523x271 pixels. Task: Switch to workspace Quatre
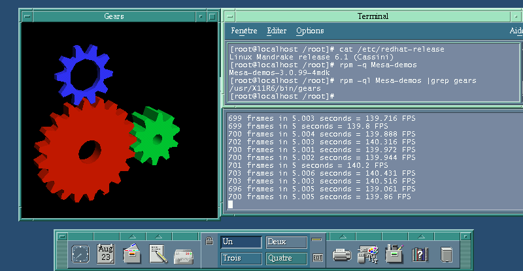pos(286,259)
